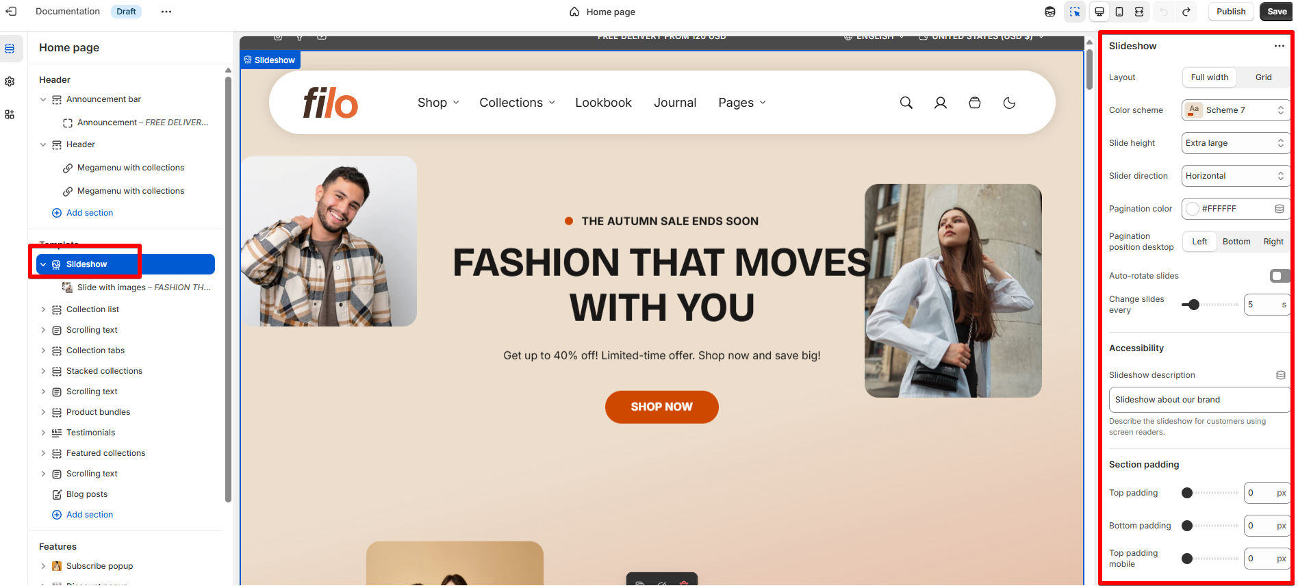The image size is (1298, 588).
Task: Click the undo arrow icon
Action: coord(1164,12)
